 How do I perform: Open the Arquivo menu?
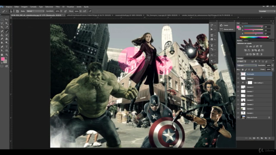pyautogui.click(x=9, y=7)
